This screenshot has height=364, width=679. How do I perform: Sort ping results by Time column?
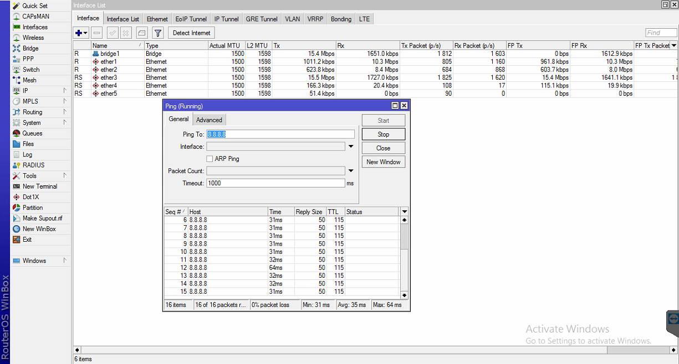pyautogui.click(x=280, y=212)
